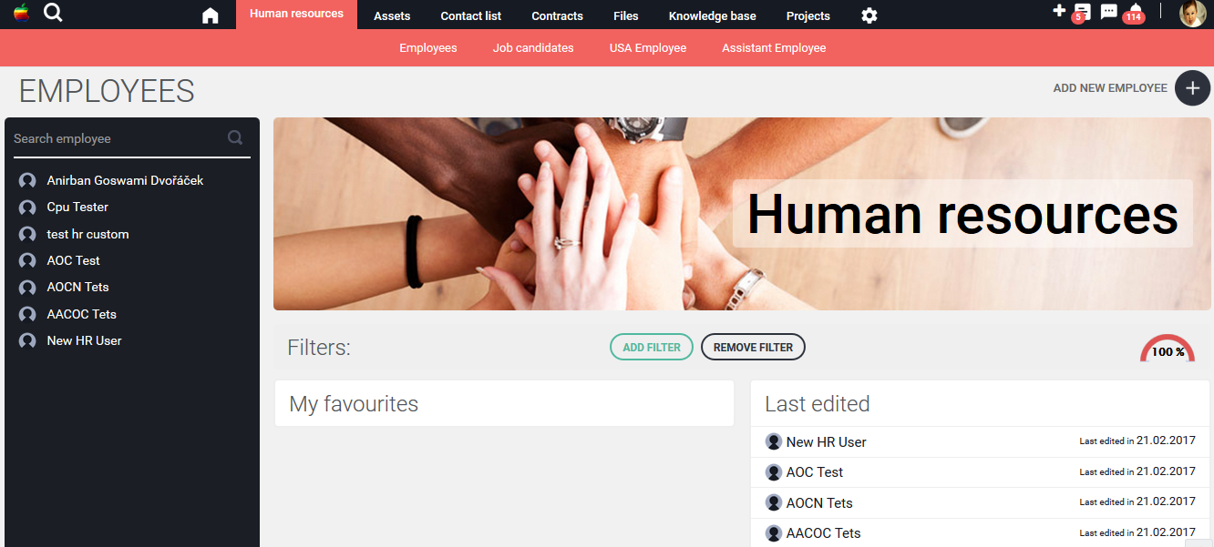Open employee Anirban Goswami Dvořáček in sidebar
Image resolution: width=1214 pixels, height=547 pixels.
[x=125, y=180]
